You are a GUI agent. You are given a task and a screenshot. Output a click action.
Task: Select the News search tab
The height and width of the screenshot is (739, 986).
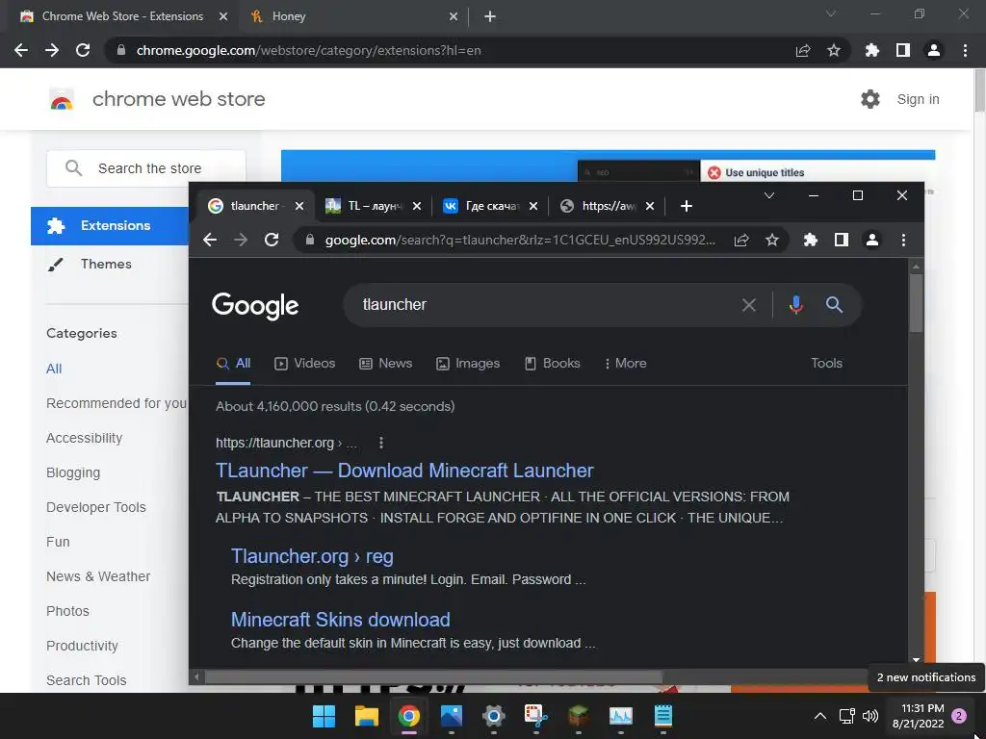[x=385, y=363]
